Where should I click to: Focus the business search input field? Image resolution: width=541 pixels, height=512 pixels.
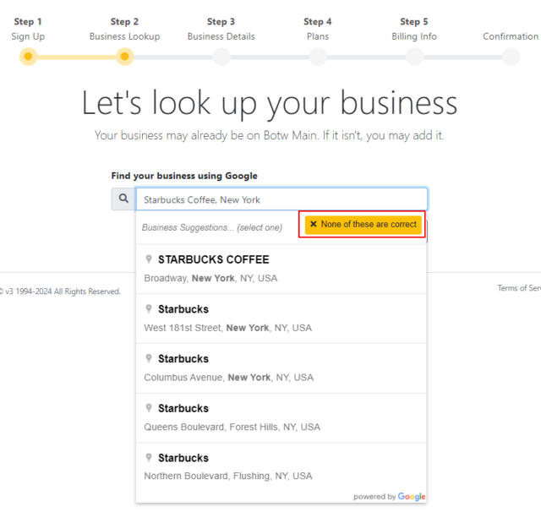tap(281, 199)
